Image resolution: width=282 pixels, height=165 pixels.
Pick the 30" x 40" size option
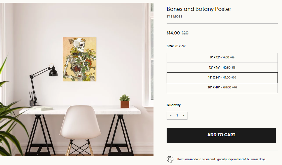coord(222,87)
